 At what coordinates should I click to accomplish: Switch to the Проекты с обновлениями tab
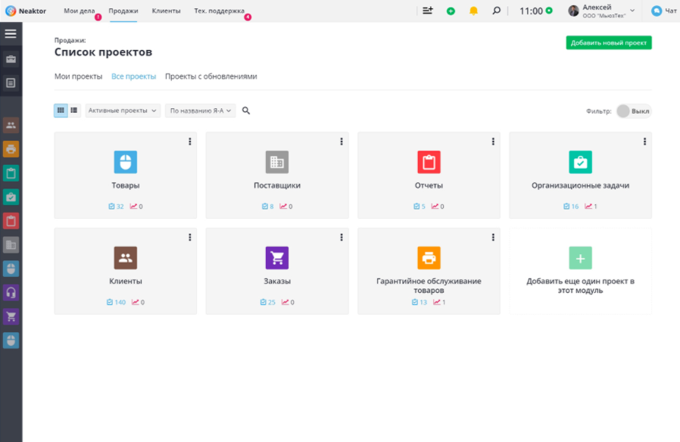pos(211,76)
